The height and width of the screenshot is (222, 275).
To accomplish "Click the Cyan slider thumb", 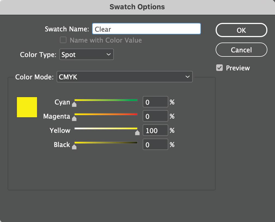I will tap(74, 104).
